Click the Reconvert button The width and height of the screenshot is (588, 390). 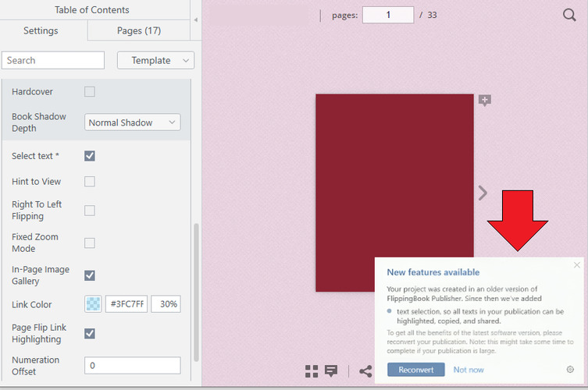pos(416,370)
